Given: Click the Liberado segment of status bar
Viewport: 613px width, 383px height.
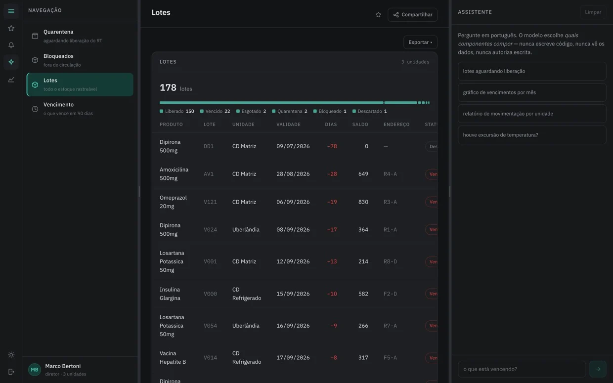Looking at the screenshot, I should tap(271, 103).
